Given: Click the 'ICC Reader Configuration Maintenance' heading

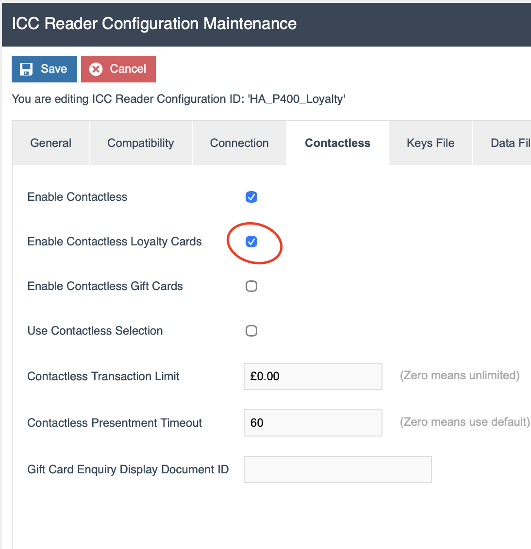Looking at the screenshot, I should [154, 23].
